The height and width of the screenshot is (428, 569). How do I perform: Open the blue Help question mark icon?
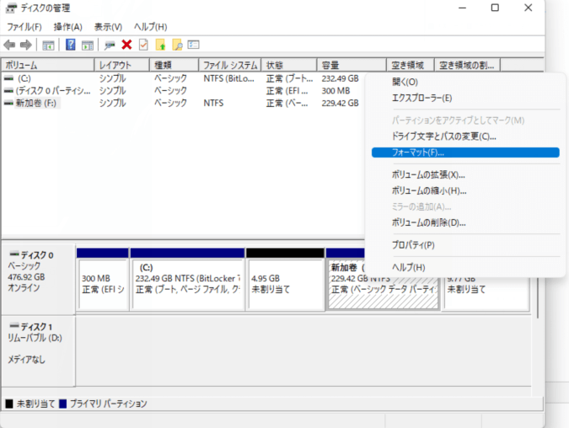(71, 45)
